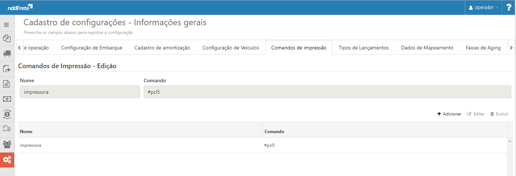Click the table scrollbar up arrow
This screenshot has height=176, width=516.
(510, 141)
